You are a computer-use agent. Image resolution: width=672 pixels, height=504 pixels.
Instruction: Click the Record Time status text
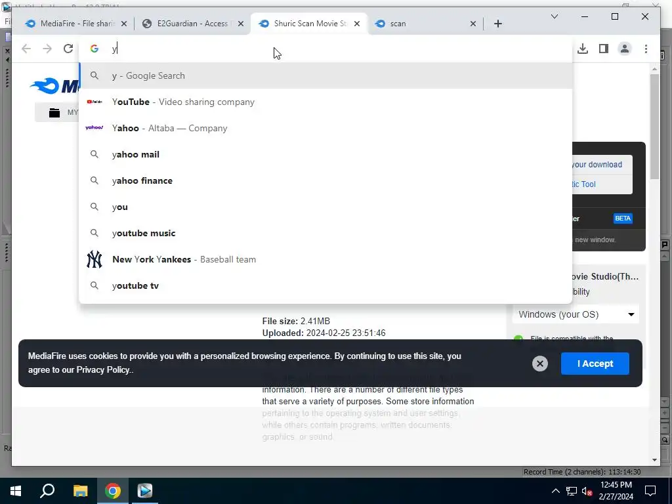[x=582, y=472]
